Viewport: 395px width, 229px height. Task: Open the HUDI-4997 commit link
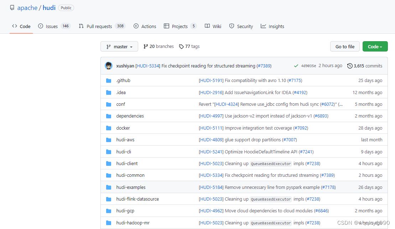coord(211,116)
